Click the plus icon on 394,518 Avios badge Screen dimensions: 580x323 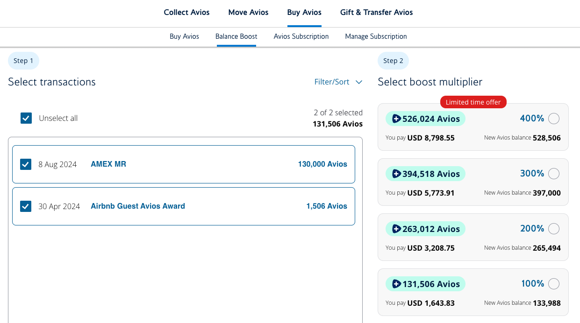[x=396, y=174]
